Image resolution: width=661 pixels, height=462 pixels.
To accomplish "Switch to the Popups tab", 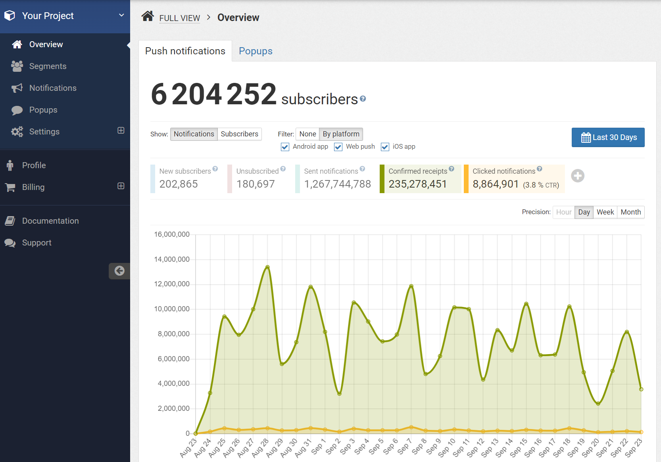I will coord(256,51).
